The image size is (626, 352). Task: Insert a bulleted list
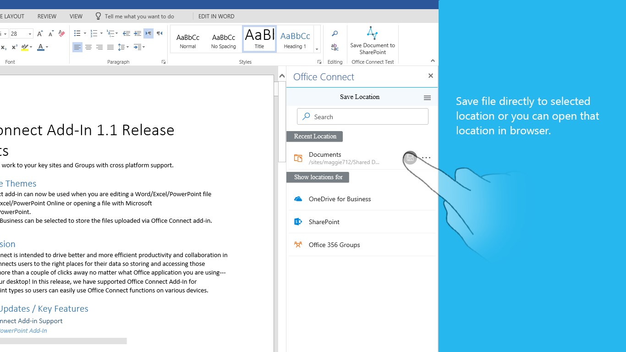[x=77, y=33]
